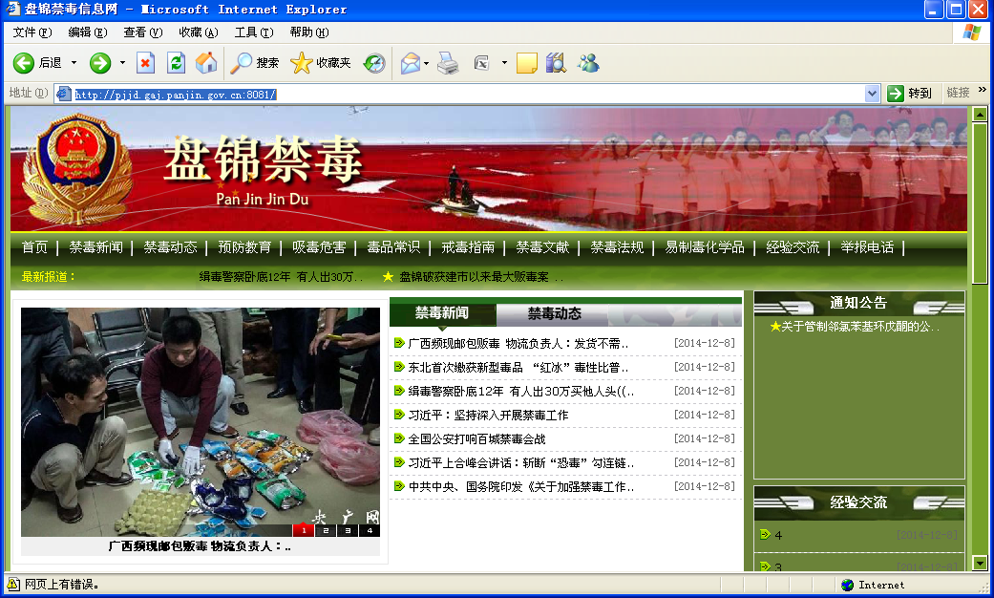Open the Edit button dropdown arrow
The height and width of the screenshot is (598, 994).
coord(504,63)
